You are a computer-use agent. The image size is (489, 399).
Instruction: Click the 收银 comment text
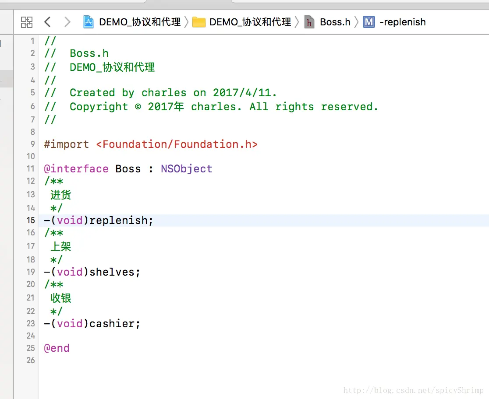coord(61,298)
